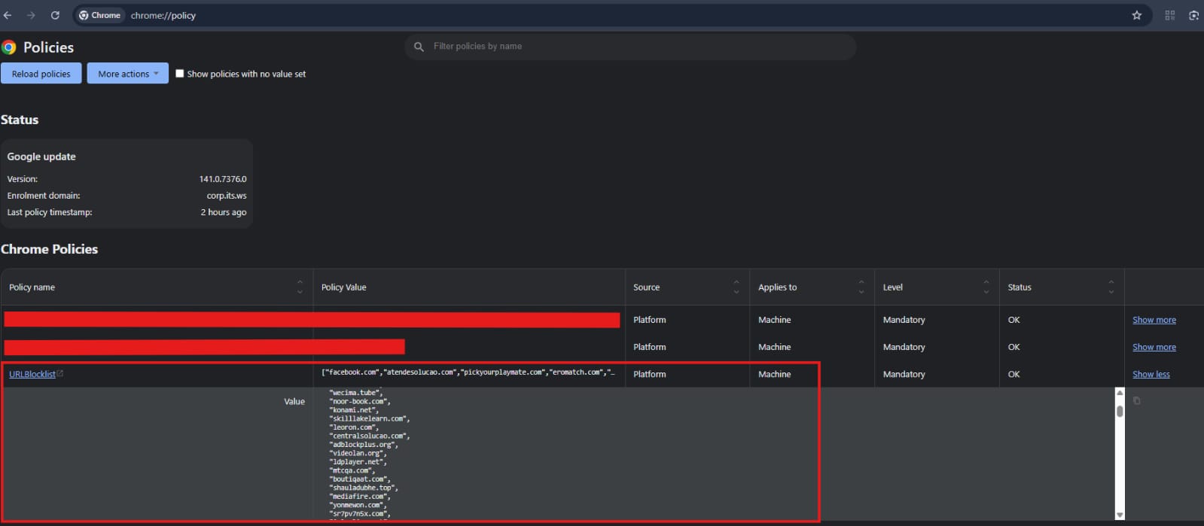The width and height of the screenshot is (1204, 526).
Task: Open the Chrome site info chip
Action: click(100, 15)
